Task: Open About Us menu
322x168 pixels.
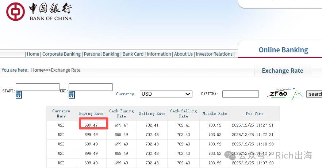Action: 183,54
